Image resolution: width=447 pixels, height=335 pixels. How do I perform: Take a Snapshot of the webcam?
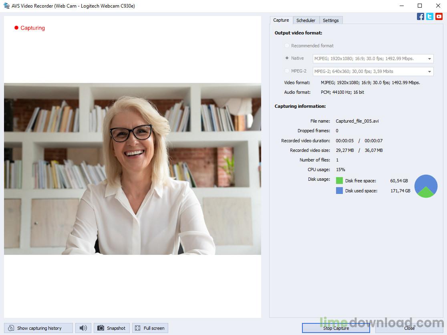(x=112, y=328)
